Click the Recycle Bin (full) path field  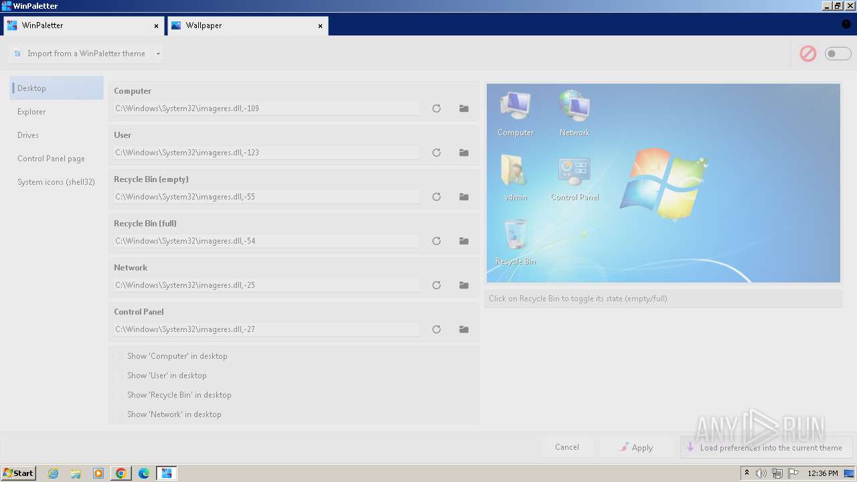click(x=266, y=241)
